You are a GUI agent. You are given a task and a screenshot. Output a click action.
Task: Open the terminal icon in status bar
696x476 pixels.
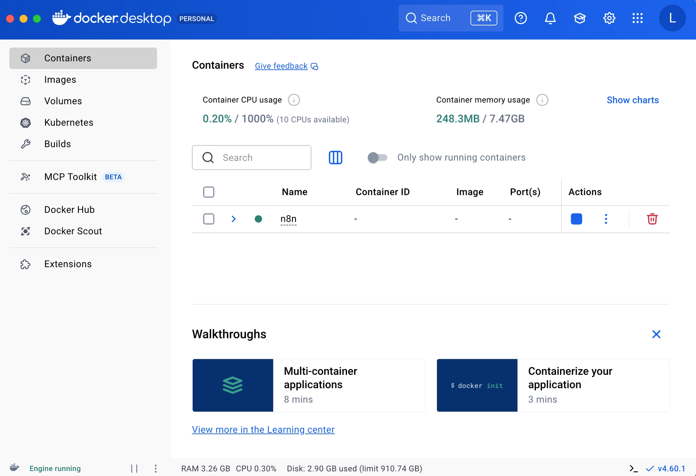633,469
